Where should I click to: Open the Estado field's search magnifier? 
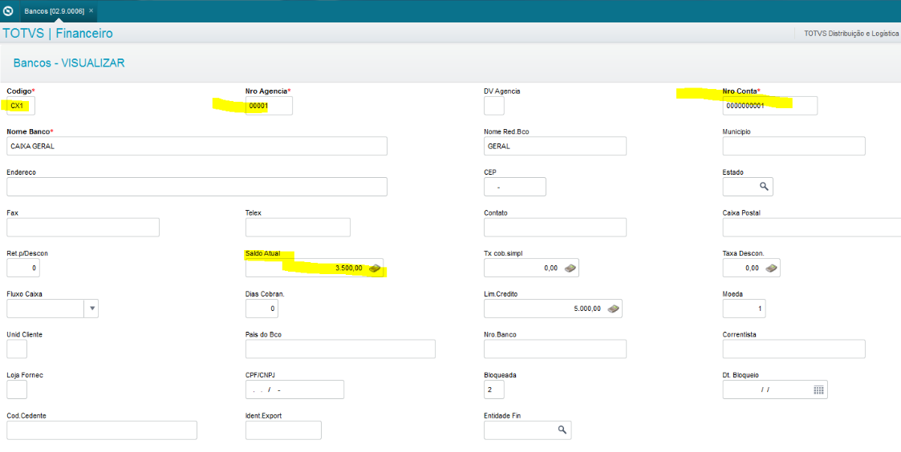764,187
